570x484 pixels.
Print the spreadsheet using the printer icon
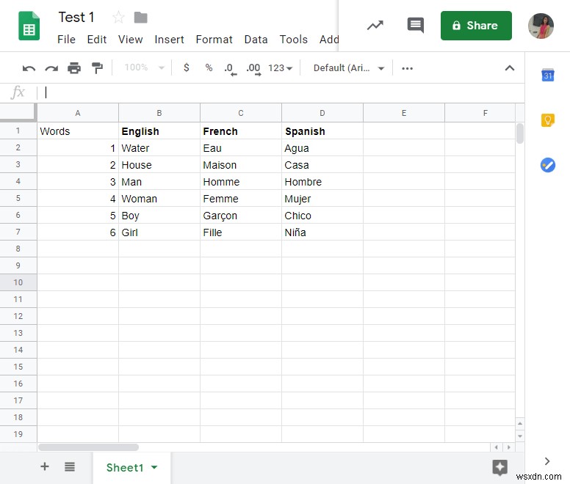point(74,68)
